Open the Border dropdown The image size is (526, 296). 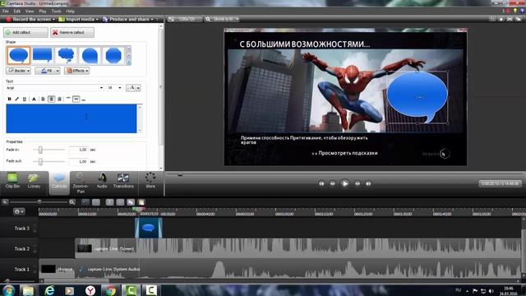point(18,71)
